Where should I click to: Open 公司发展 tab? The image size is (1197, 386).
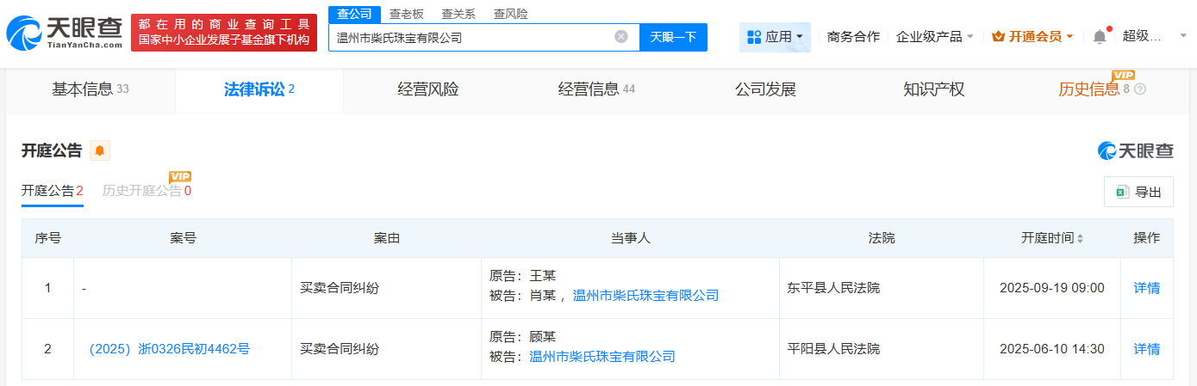(765, 89)
